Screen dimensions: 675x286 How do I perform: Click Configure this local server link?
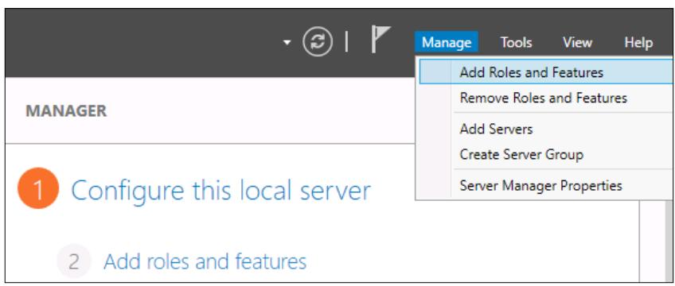(x=220, y=190)
